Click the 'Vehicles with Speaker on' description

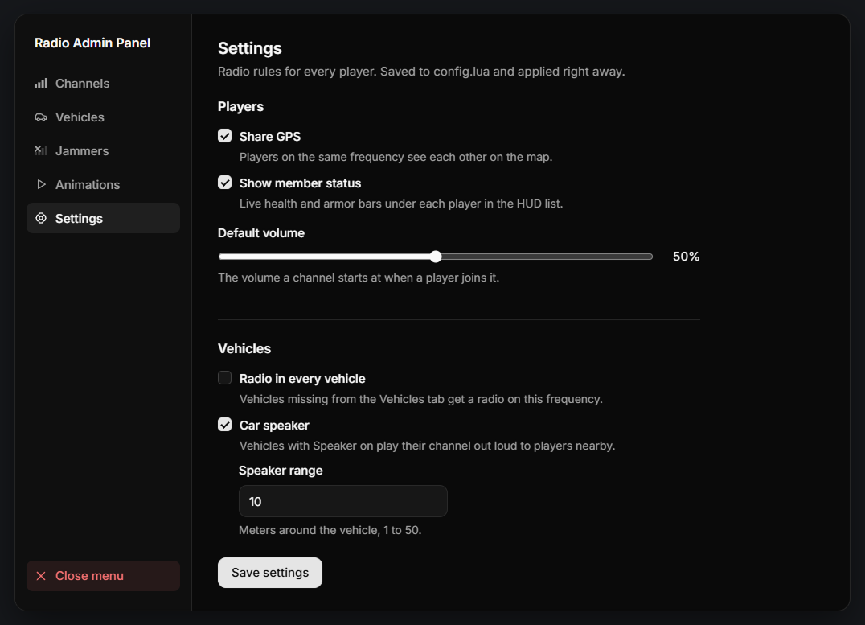tap(427, 446)
